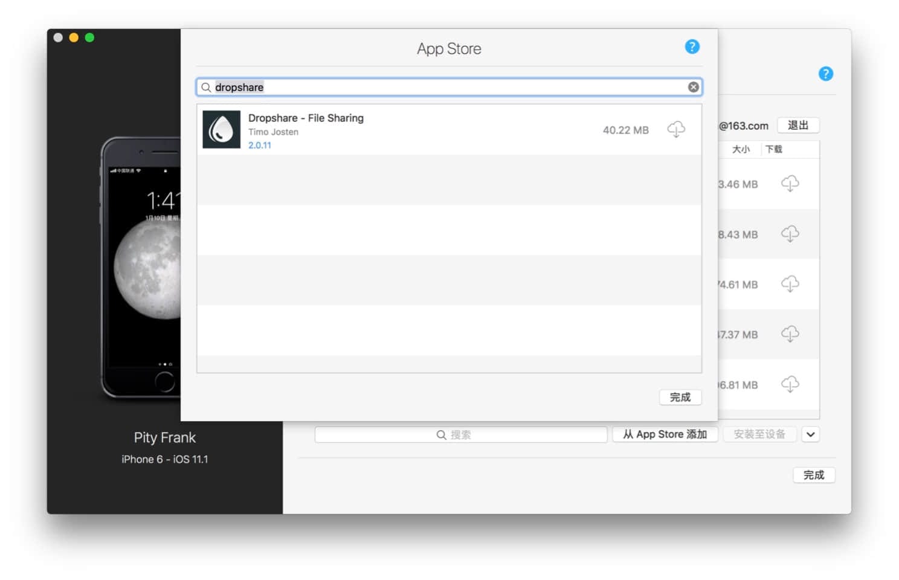
Task: Click the iPhone device preview image
Action: coord(140,268)
